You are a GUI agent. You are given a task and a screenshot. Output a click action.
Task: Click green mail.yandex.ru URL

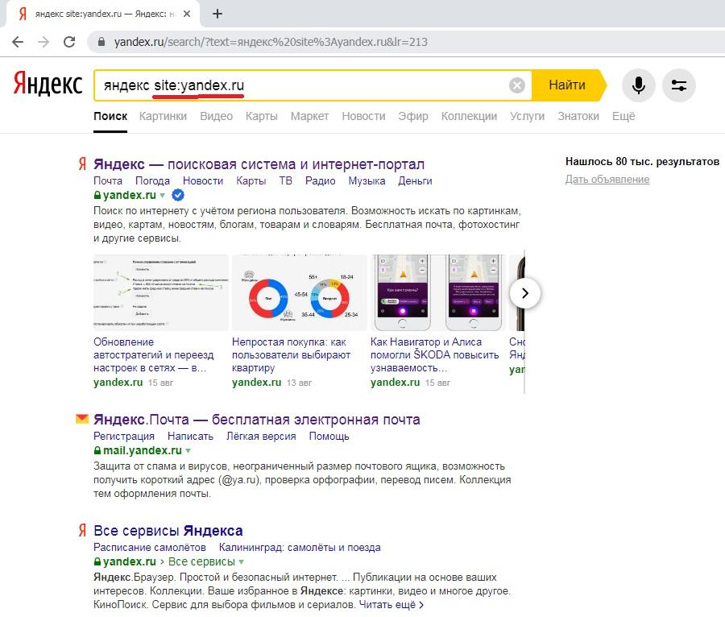tap(143, 450)
